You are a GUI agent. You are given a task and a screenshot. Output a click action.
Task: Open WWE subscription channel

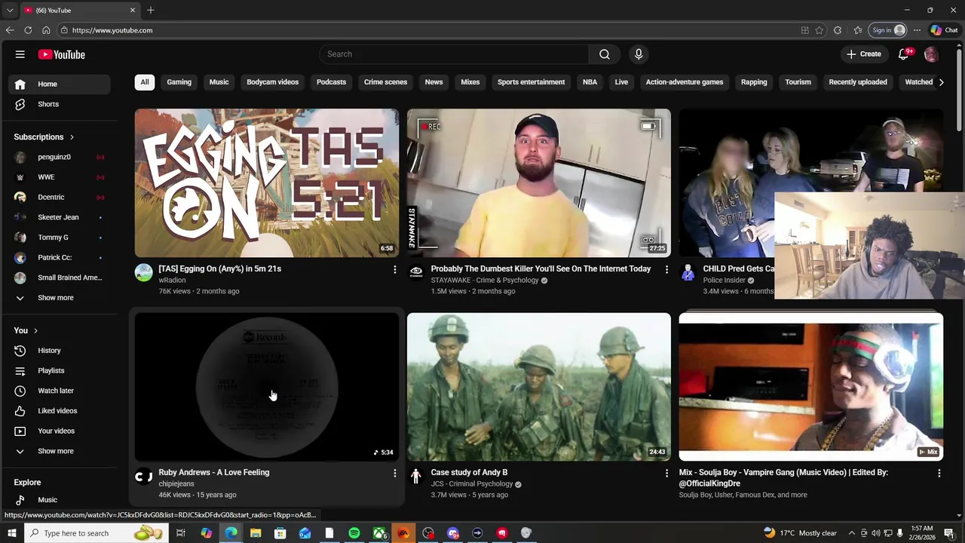coord(60,177)
